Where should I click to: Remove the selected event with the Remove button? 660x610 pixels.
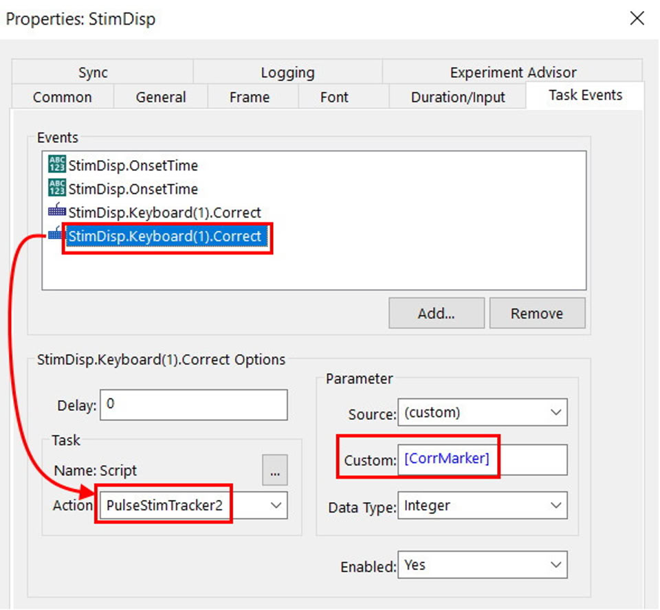(x=536, y=313)
